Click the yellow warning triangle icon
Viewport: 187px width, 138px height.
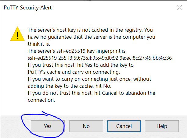coord(17,34)
